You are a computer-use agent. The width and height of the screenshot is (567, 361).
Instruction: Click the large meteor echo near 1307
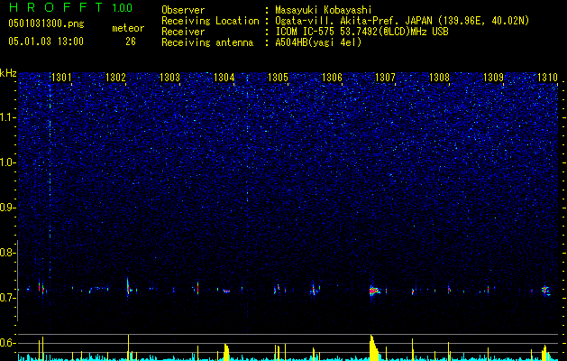pyautogui.click(x=374, y=291)
